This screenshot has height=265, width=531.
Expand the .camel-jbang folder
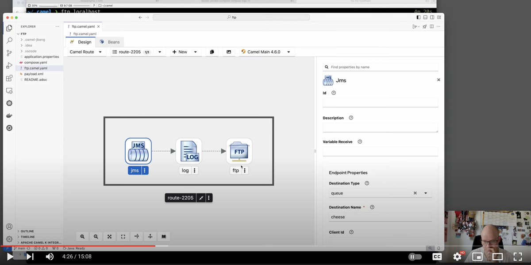coord(35,40)
